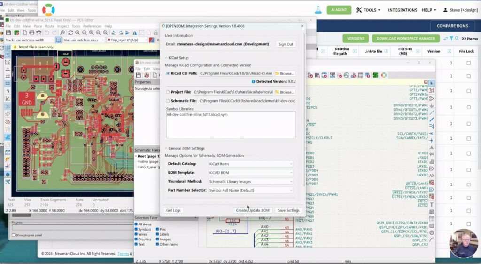Click the lab flask icon beside AI Agent
The width and height of the screenshot is (481, 264).
point(318,10)
